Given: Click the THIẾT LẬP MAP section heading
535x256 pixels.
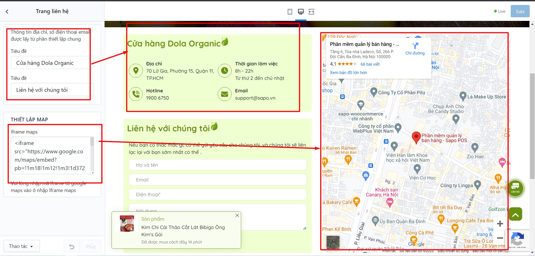Looking at the screenshot, I should 29,120.
